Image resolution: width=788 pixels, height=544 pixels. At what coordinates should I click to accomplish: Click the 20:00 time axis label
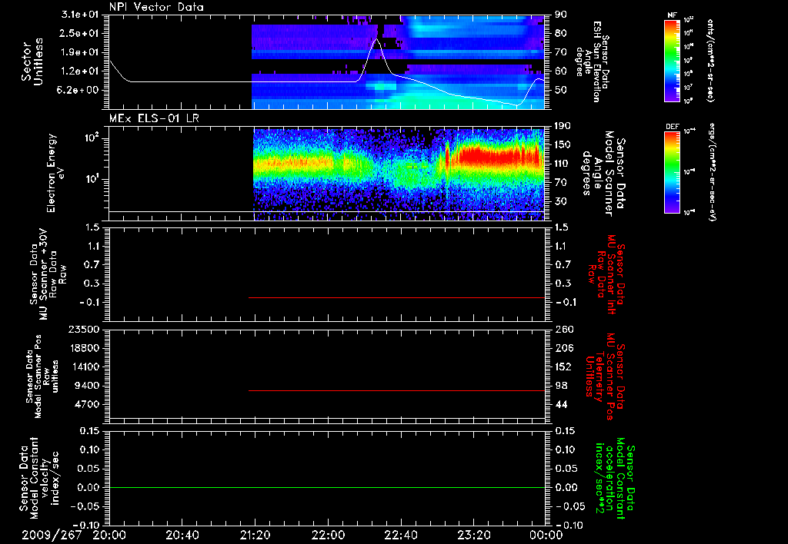(109, 535)
